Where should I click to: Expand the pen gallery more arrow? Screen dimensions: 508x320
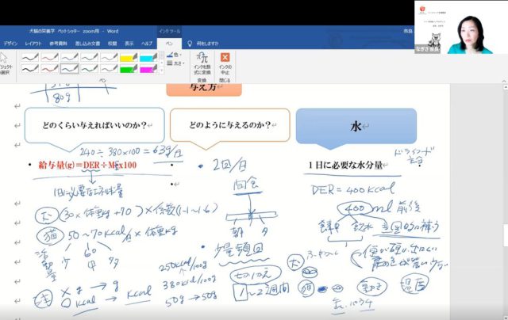[161, 71]
